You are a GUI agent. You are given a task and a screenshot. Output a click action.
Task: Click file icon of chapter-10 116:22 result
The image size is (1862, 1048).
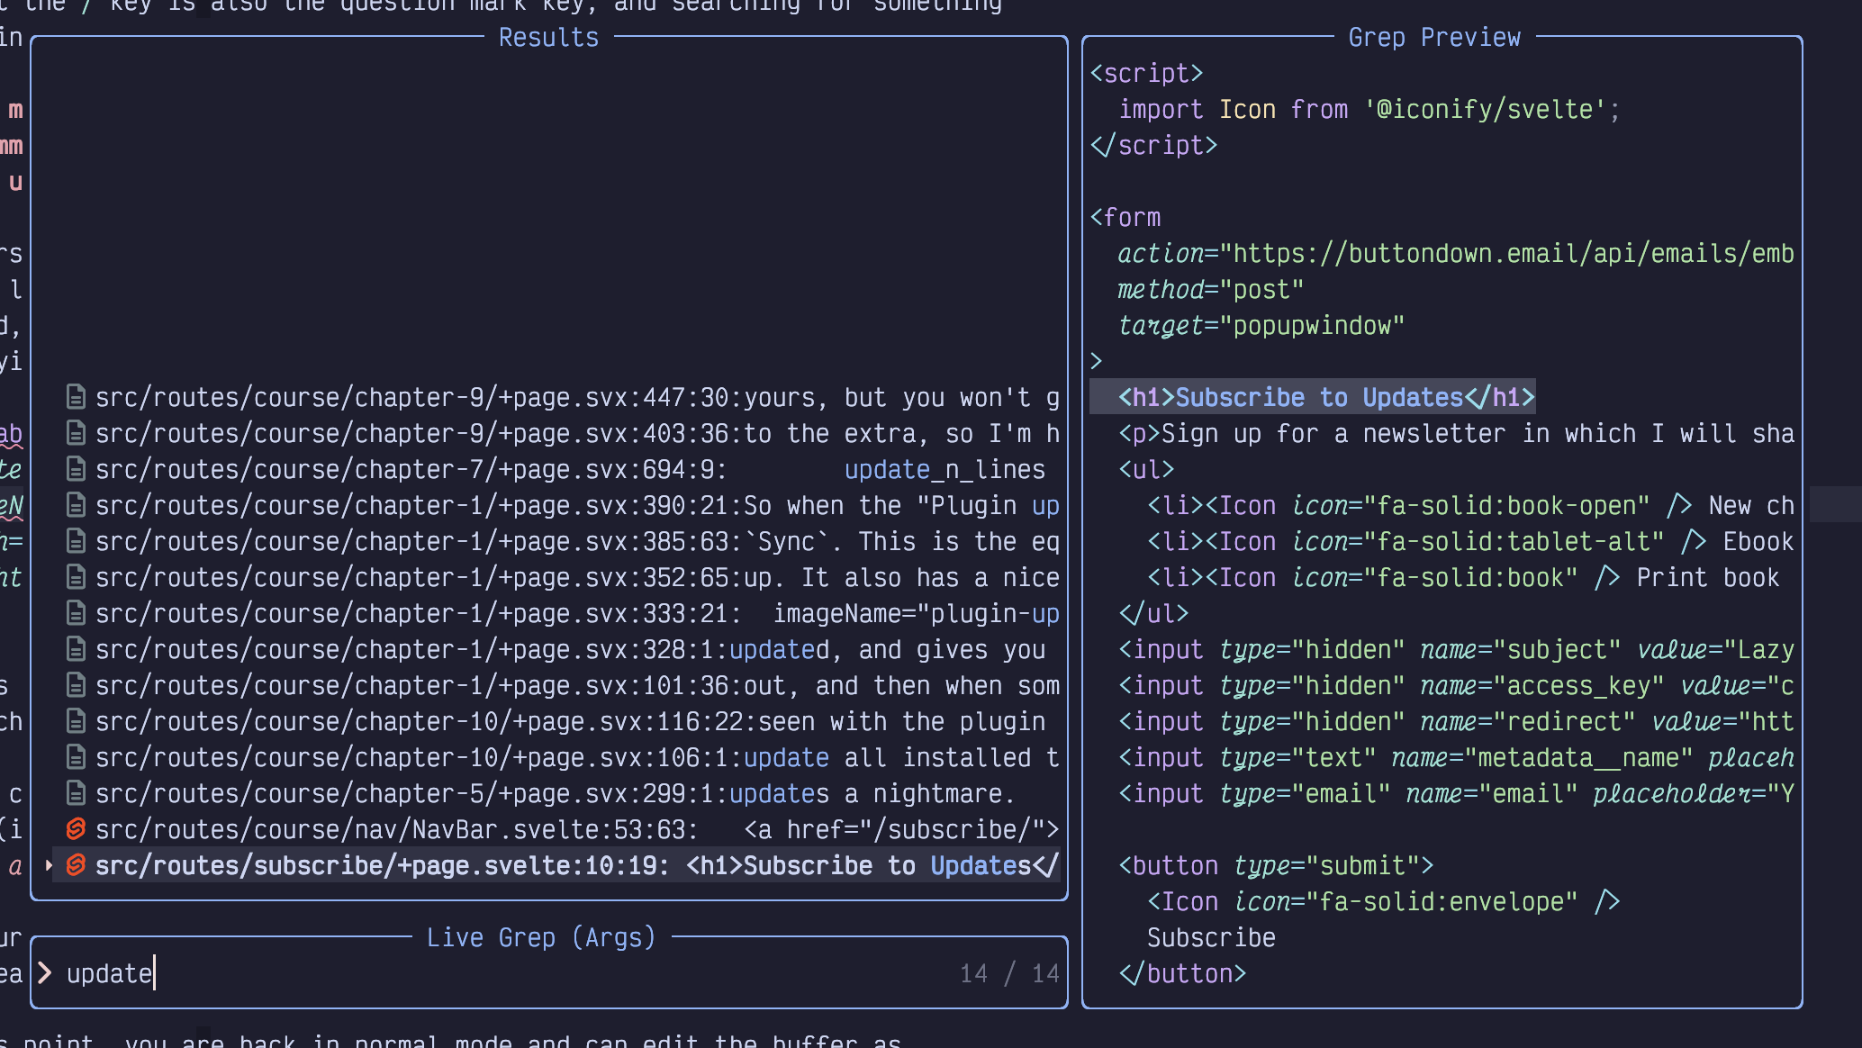[x=77, y=721]
